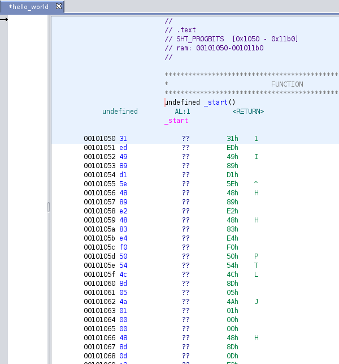
Task: Click the 4Ah operand at 00101062
Action: (x=232, y=302)
